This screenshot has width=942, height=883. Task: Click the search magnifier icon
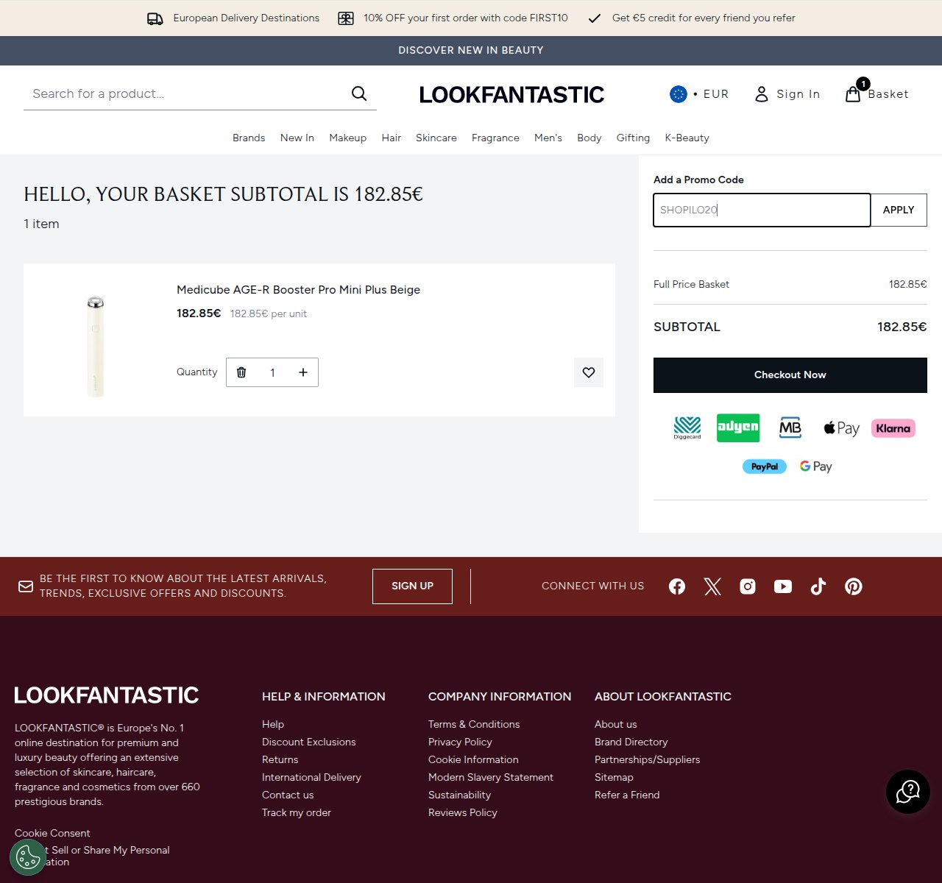pyautogui.click(x=359, y=93)
